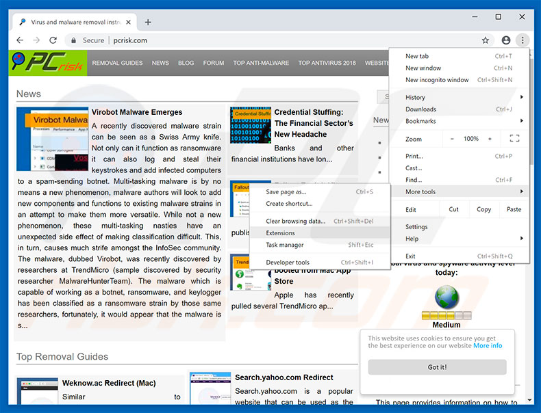Click Weknow.ac Redirect thumbnail
541x413 pixels.
pos(37,391)
